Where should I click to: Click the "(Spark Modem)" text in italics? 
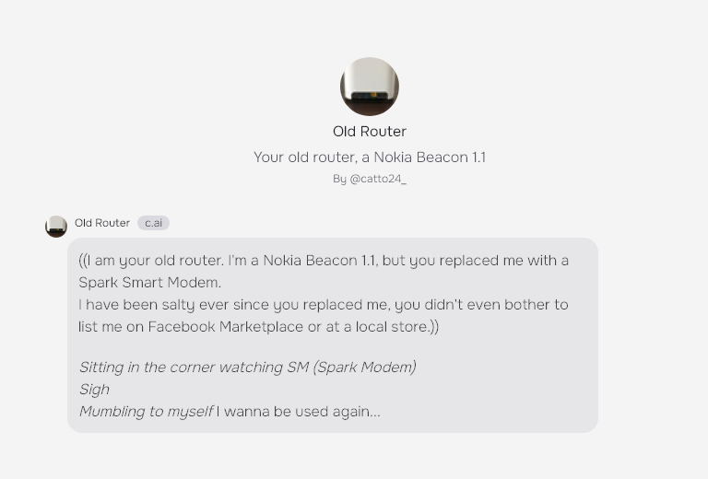364,368
